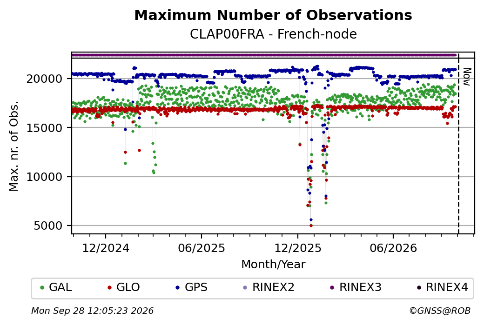Click the black RINEX4 legend marker
The image size is (484, 325).
tap(419, 288)
